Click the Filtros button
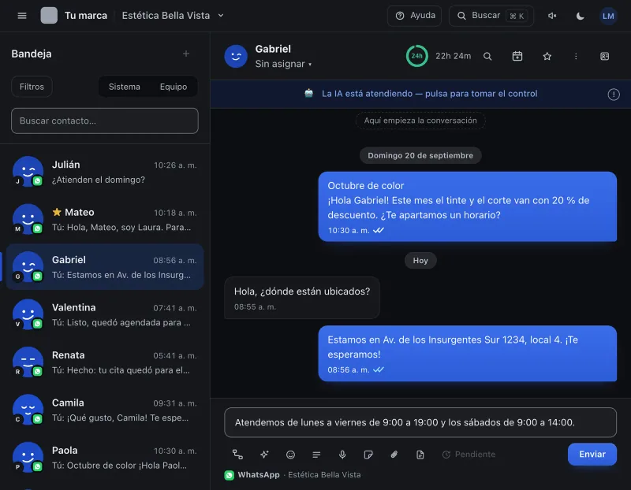 point(32,87)
